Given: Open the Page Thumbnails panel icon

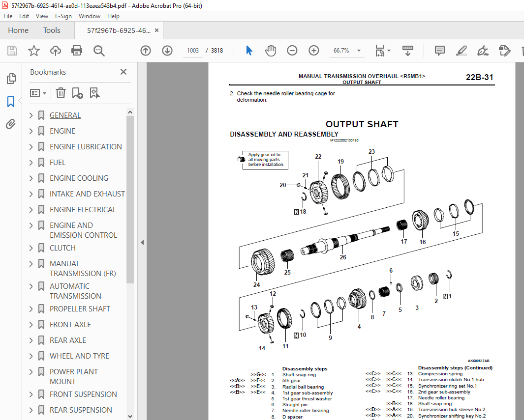Looking at the screenshot, I should pyautogui.click(x=10, y=79).
